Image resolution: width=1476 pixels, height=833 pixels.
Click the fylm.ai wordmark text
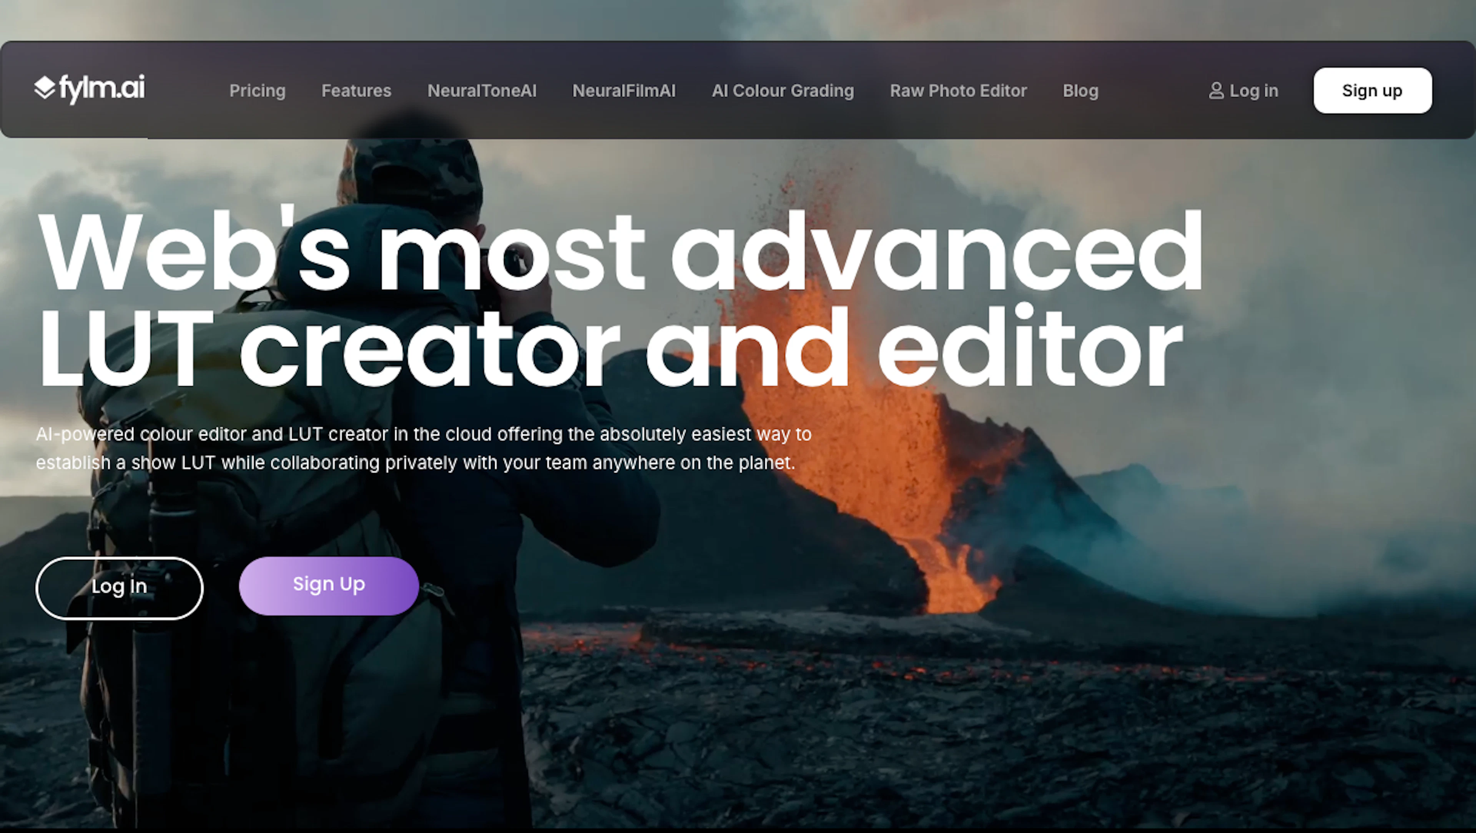(x=102, y=88)
